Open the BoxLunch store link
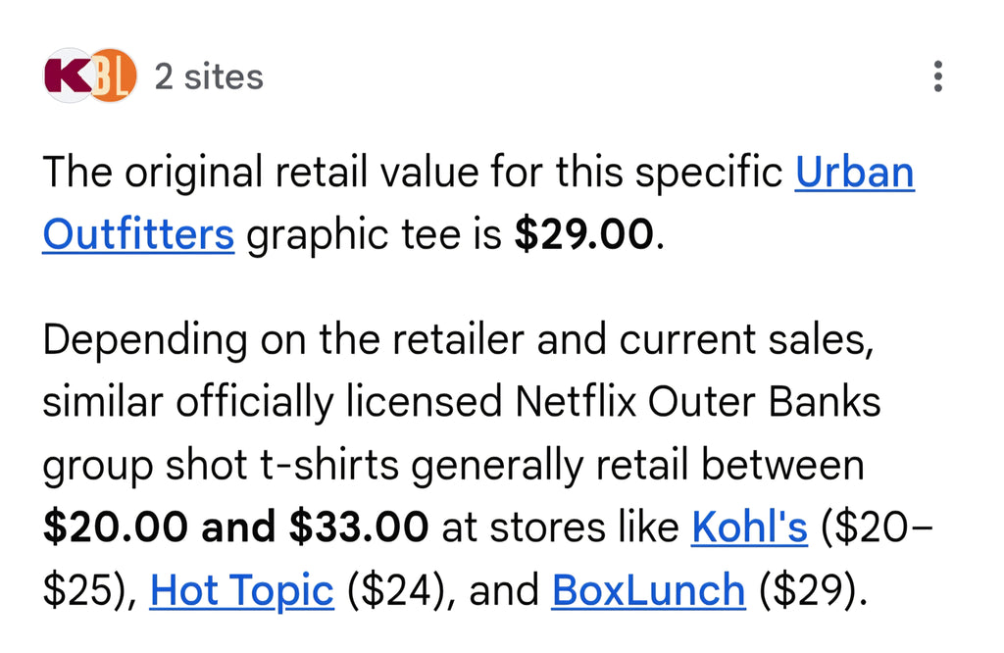Viewport: 1004px width, 653px height. (x=648, y=589)
